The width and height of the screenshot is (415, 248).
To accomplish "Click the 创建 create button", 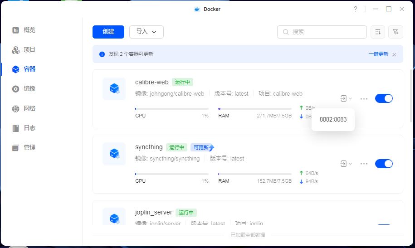I will point(108,32).
